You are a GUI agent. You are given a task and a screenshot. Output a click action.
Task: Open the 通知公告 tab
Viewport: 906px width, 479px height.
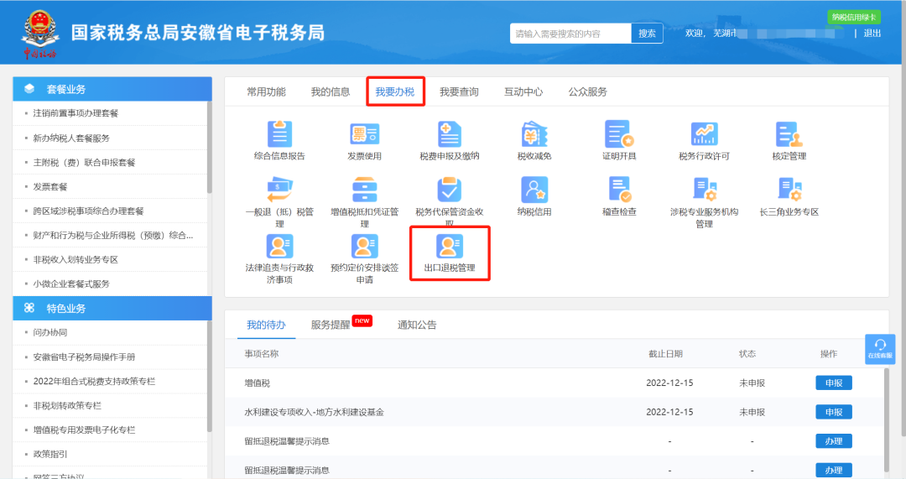point(417,325)
